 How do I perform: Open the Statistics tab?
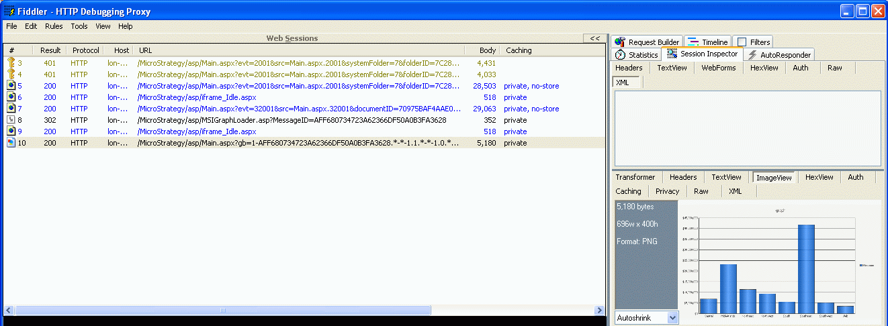point(637,55)
